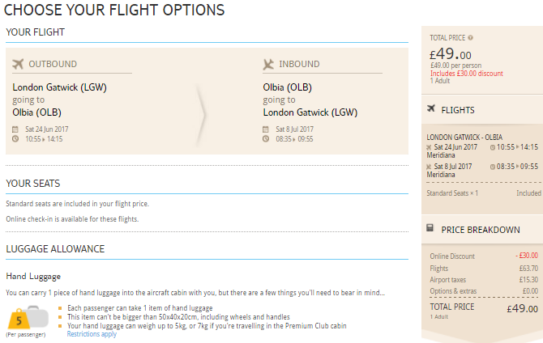Select the Flights section header in sidebar
543x343 pixels.
[x=458, y=110]
